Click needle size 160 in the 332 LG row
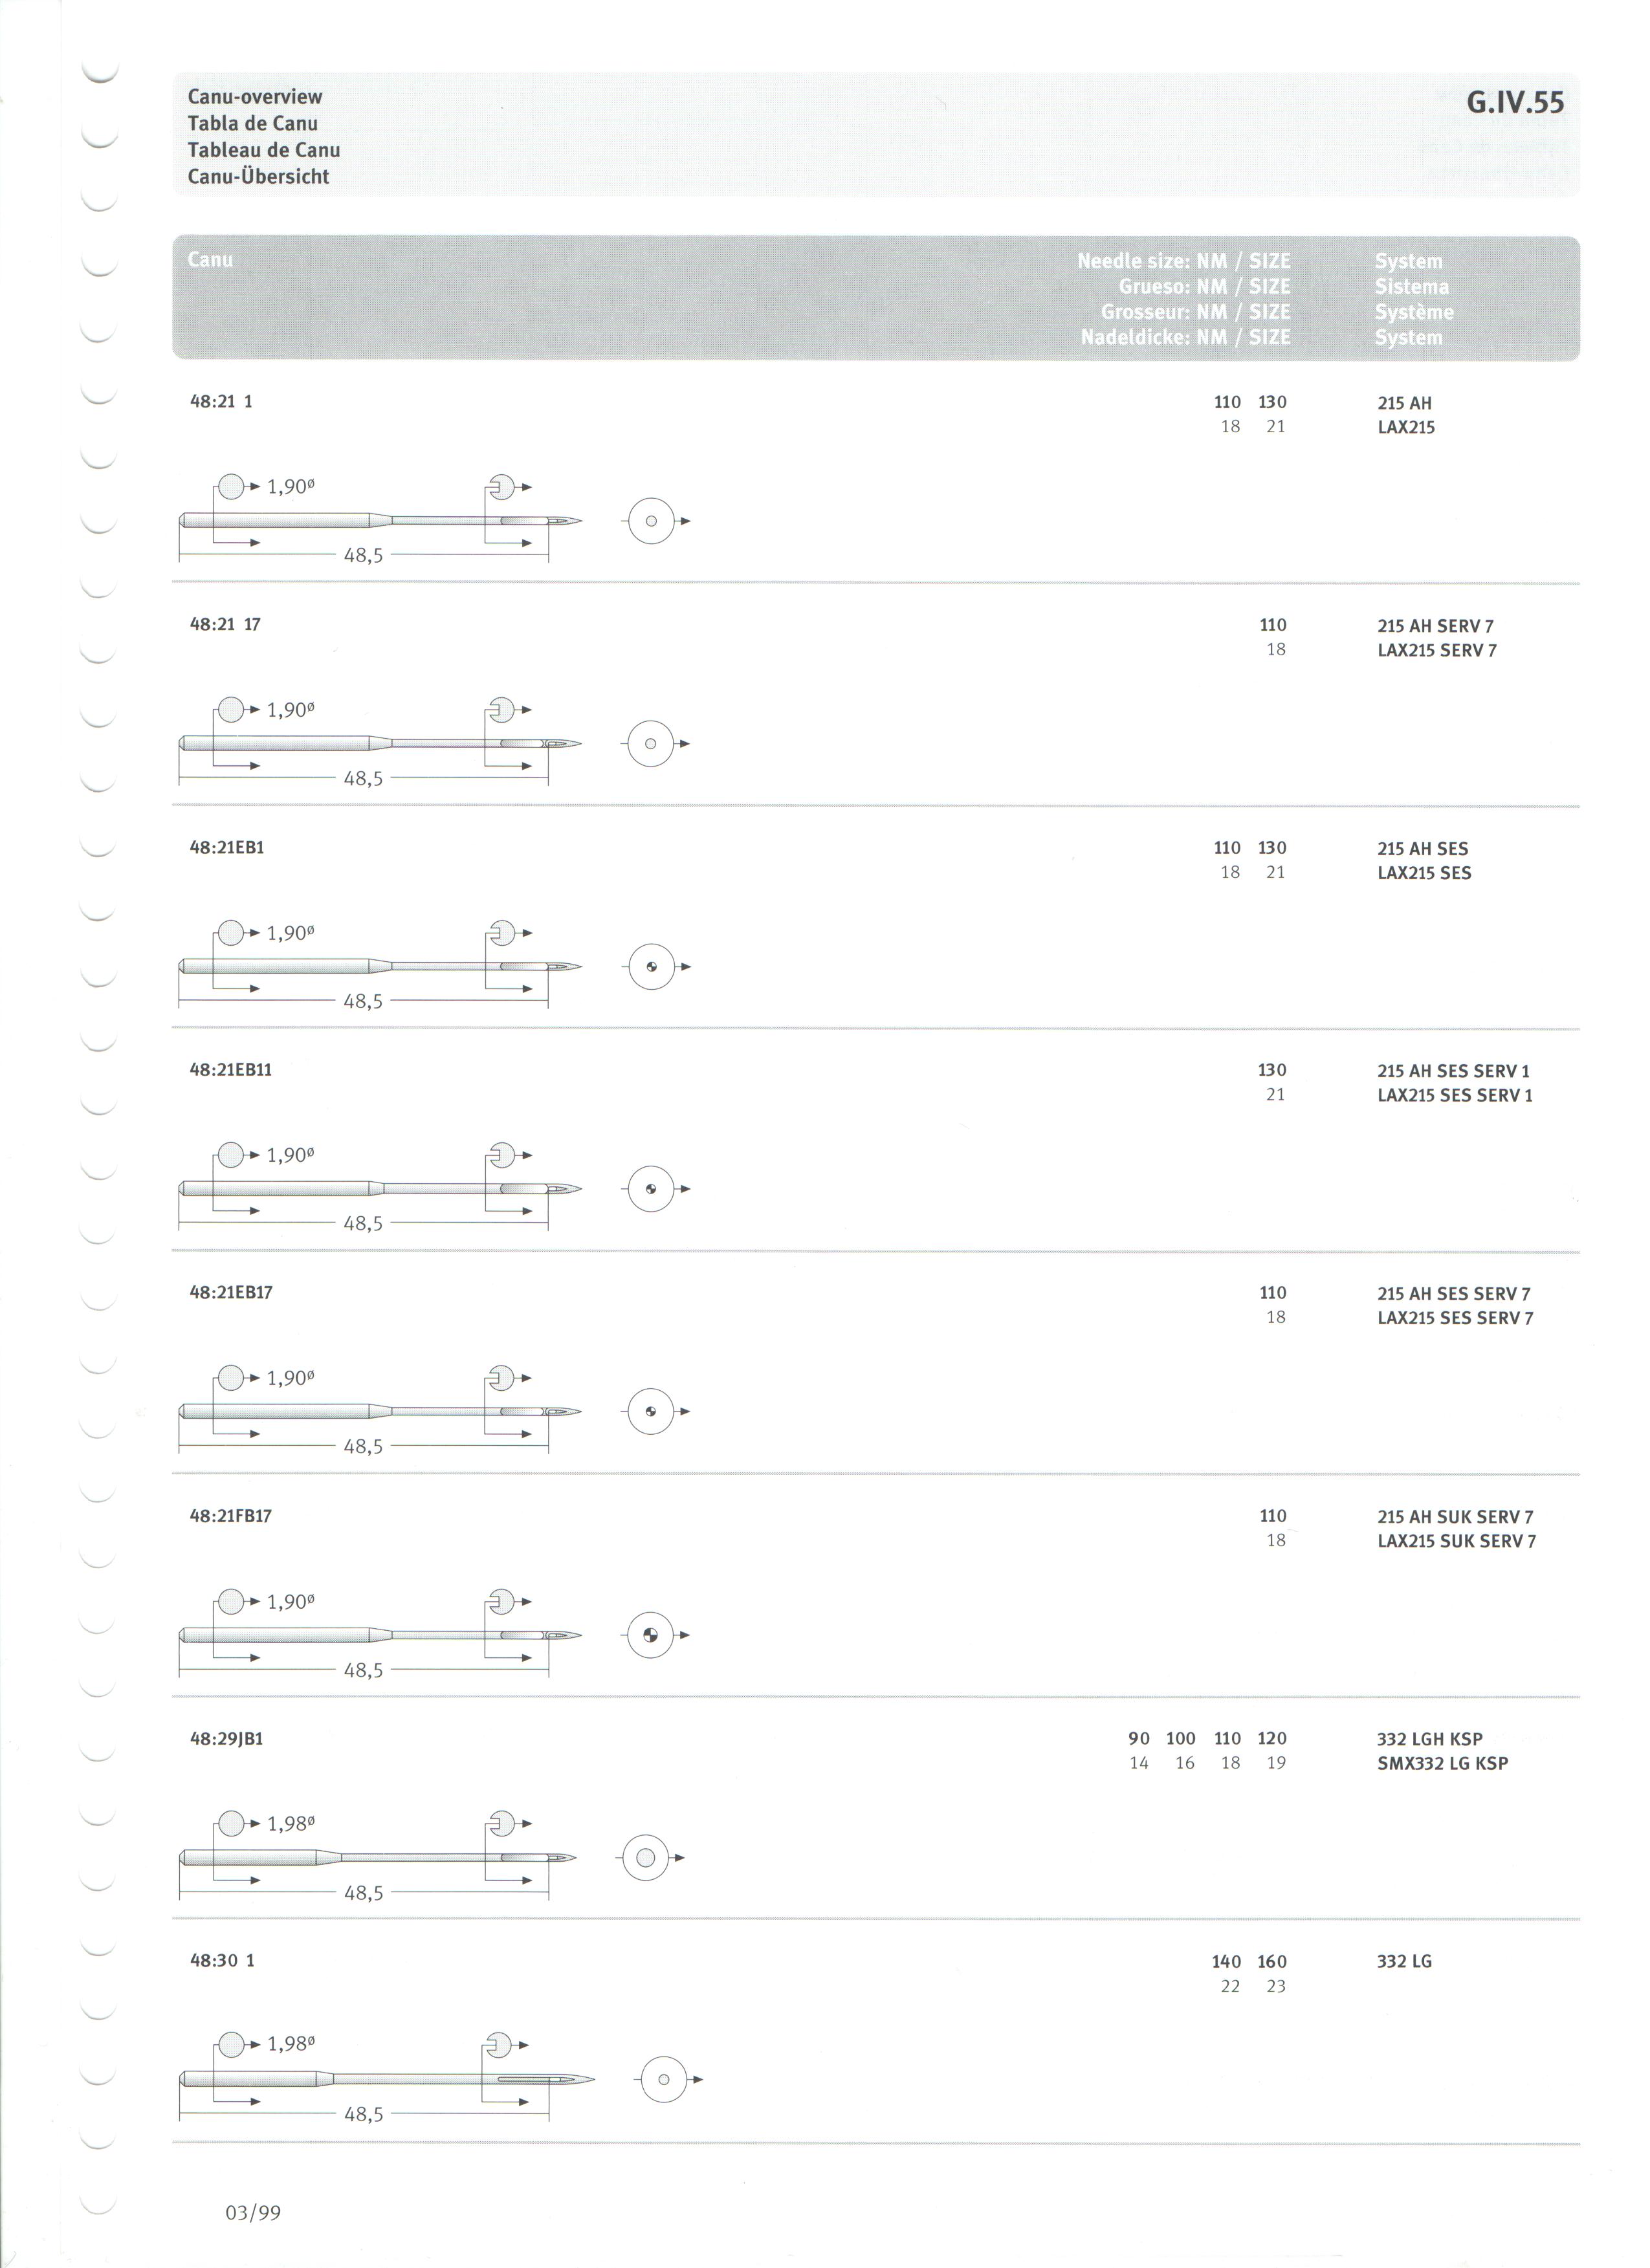The image size is (1650, 2268). pos(1272,1961)
